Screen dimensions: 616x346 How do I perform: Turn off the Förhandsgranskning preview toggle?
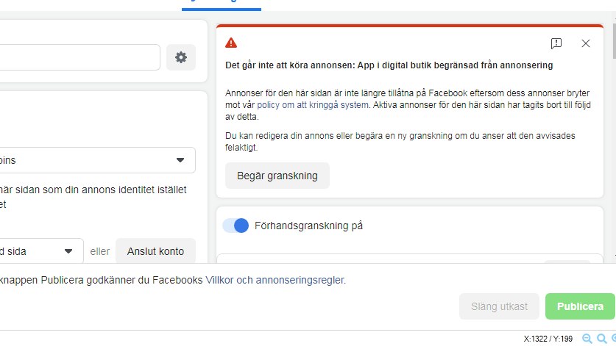(x=236, y=226)
